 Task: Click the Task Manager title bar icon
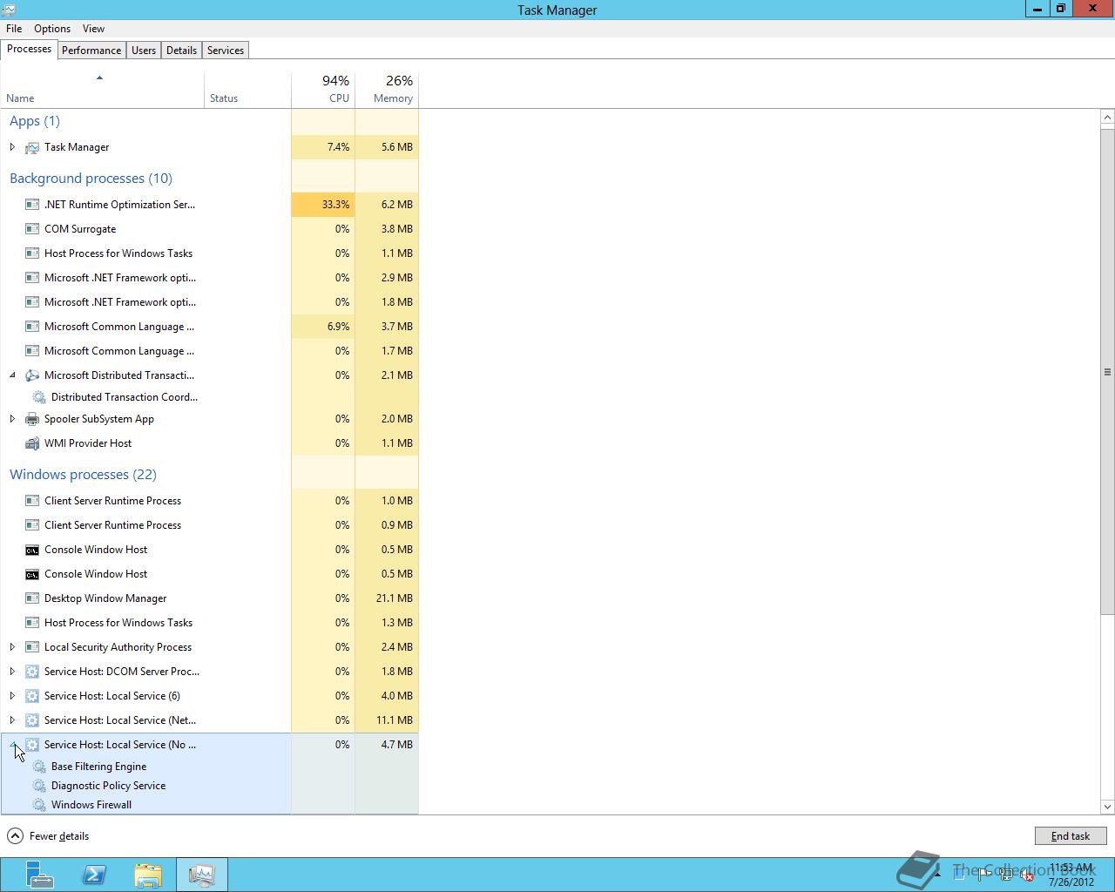pos(9,10)
